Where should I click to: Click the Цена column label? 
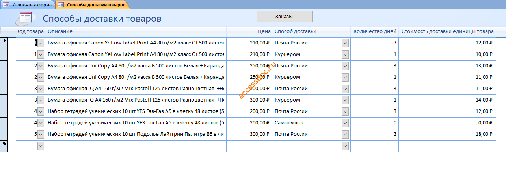tap(264, 31)
